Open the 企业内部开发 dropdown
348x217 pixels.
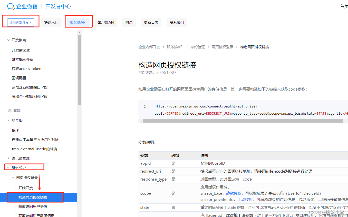[x=21, y=23]
